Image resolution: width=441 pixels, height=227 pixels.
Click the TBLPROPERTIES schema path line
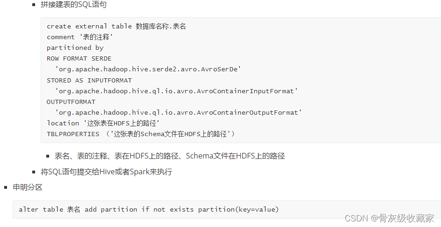141,134
